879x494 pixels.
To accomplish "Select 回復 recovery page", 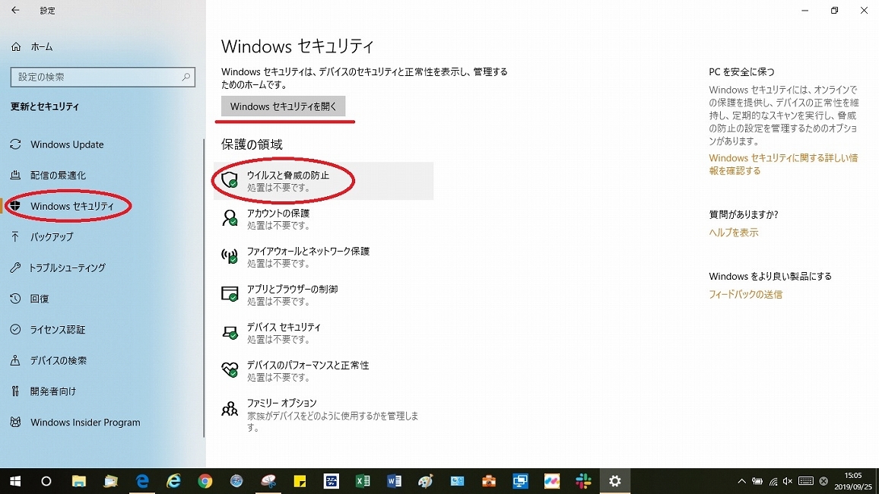I will 40,299.
